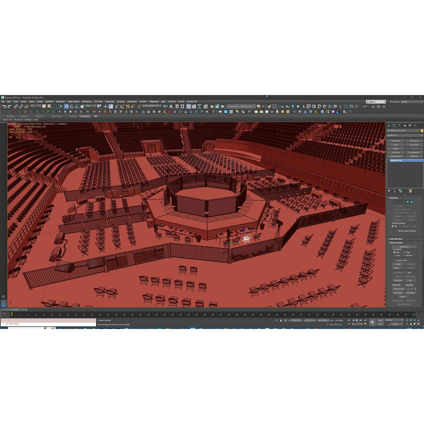Click Configure Modifier Sets icon

tap(411, 191)
